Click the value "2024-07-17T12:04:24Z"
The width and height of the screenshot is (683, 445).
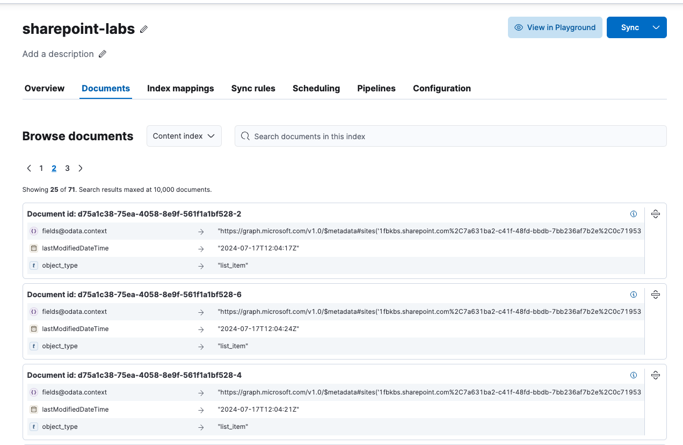(258, 329)
